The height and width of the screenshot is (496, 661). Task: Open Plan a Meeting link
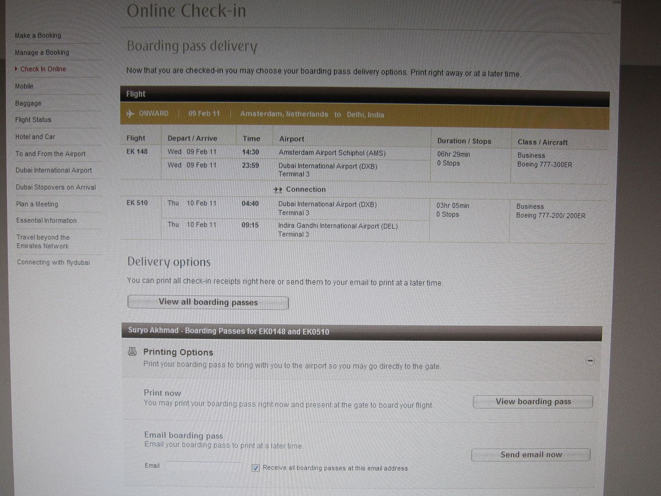click(x=37, y=204)
